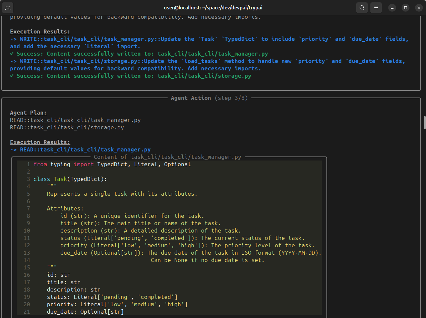
Task: Click the gray READ storage.py plan line
Action: click(67, 127)
